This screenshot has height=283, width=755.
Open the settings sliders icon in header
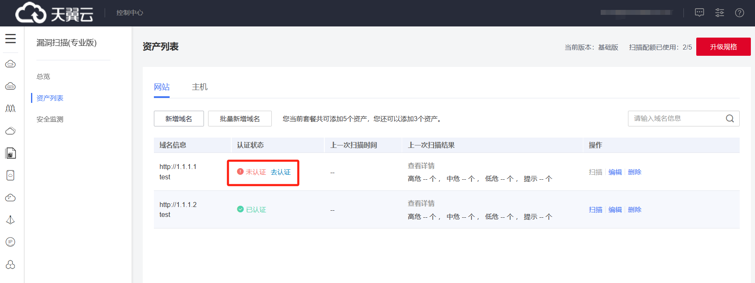[719, 13]
